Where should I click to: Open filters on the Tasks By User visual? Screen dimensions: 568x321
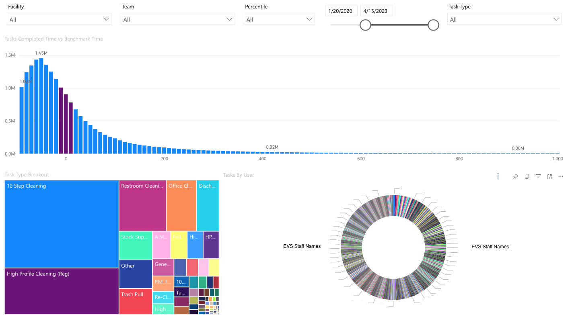pyautogui.click(x=538, y=176)
